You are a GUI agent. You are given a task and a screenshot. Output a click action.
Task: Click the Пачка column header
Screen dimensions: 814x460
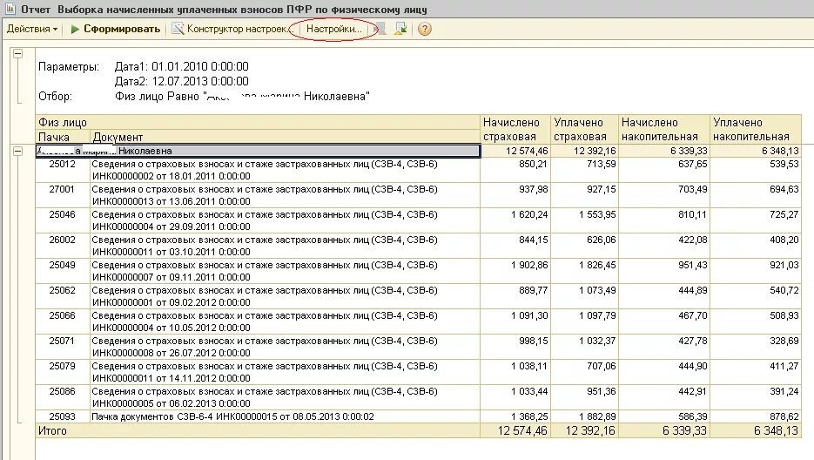(63, 137)
